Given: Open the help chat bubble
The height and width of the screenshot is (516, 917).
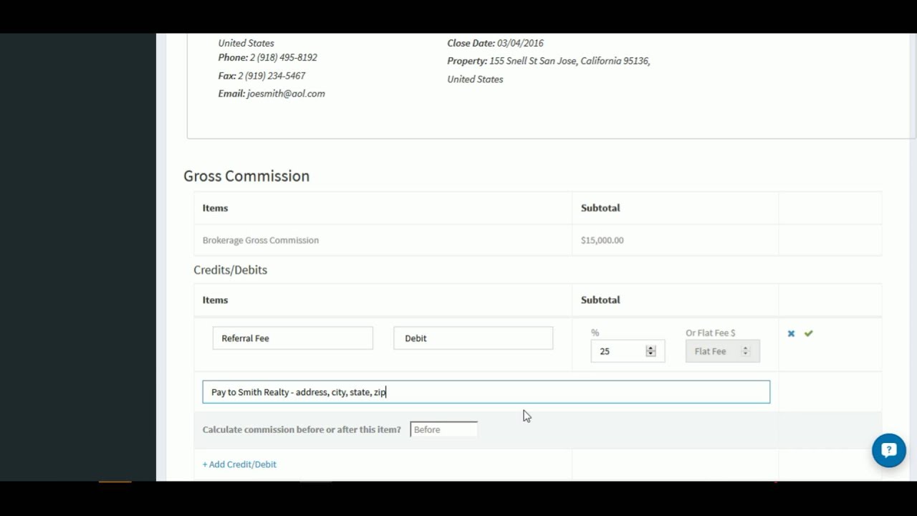Looking at the screenshot, I should point(889,450).
